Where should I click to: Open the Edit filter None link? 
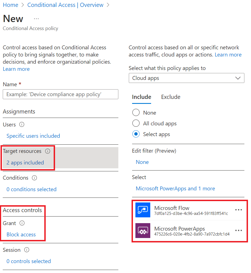(x=142, y=162)
